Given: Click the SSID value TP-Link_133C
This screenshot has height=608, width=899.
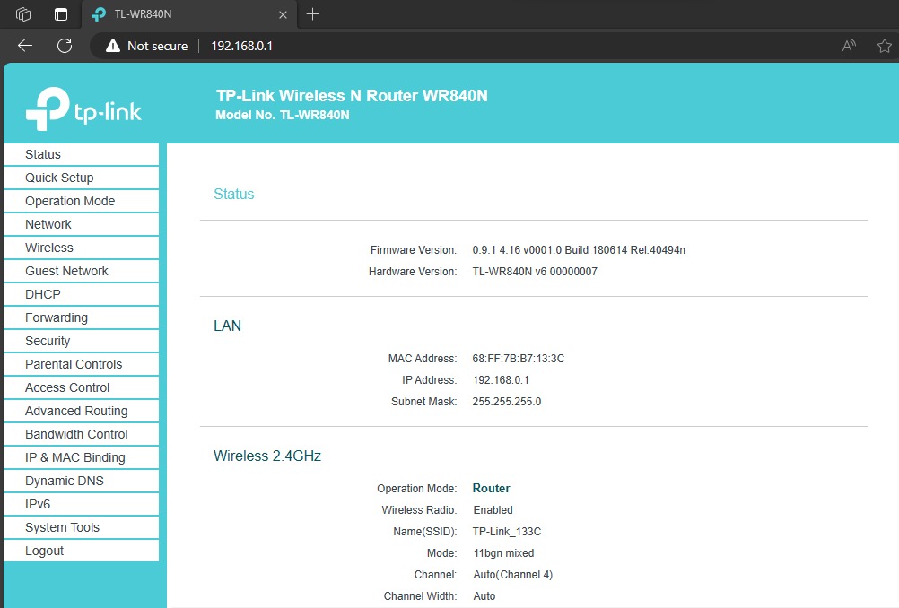Looking at the screenshot, I should (507, 532).
